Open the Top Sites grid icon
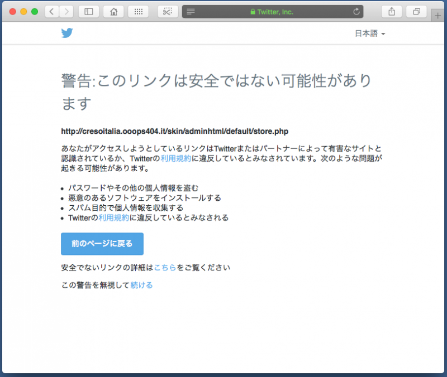 (x=138, y=11)
